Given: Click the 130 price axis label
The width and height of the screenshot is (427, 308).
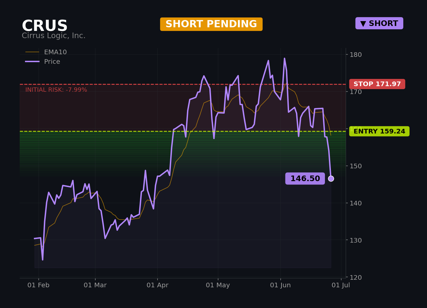Looking at the screenshot, I should tap(356, 240).
